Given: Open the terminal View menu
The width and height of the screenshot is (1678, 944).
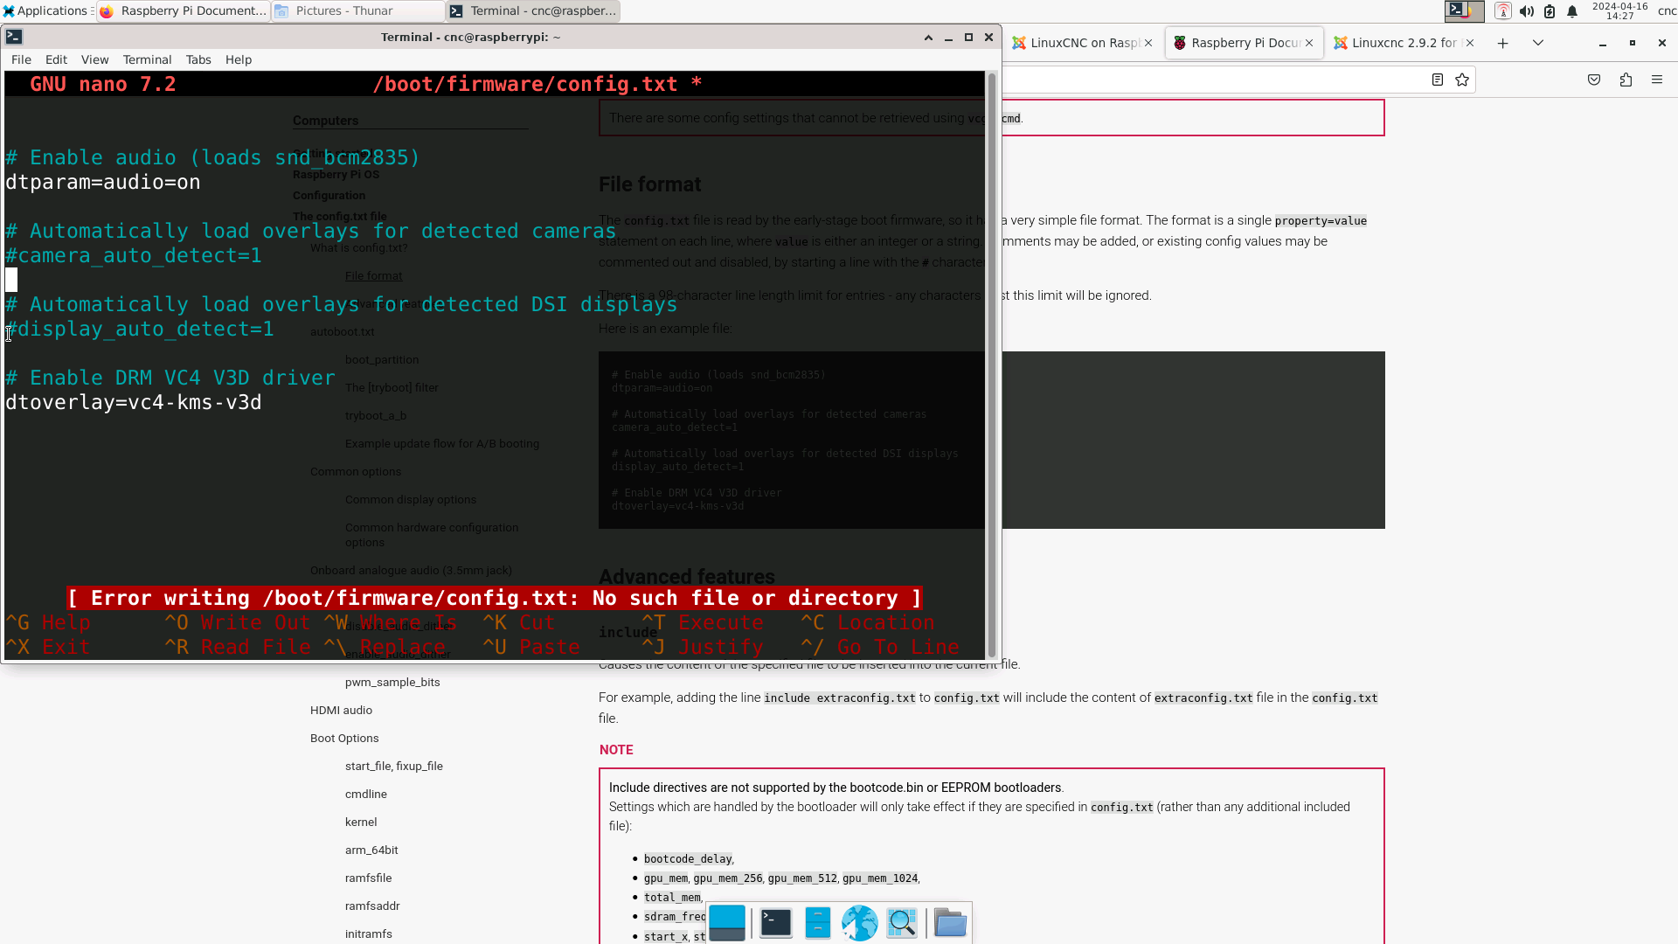Looking at the screenshot, I should pos(94,59).
